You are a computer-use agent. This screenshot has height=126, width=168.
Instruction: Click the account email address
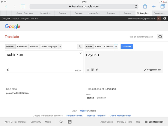pos(141,19)
